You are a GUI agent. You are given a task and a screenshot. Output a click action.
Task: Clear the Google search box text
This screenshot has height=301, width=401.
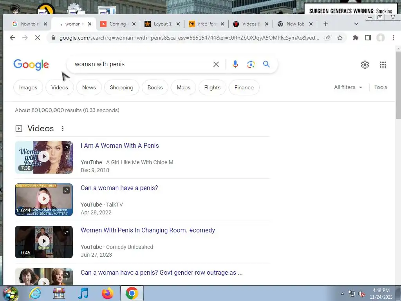tap(216, 64)
